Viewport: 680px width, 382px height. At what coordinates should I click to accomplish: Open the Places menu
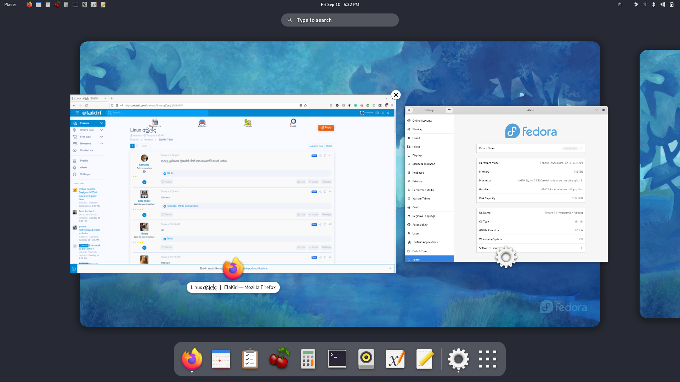tap(10, 5)
